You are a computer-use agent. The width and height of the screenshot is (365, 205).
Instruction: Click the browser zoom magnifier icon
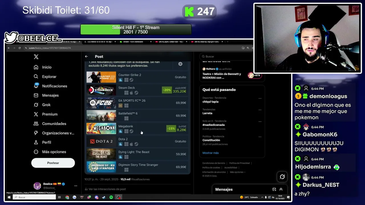(x=248, y=48)
